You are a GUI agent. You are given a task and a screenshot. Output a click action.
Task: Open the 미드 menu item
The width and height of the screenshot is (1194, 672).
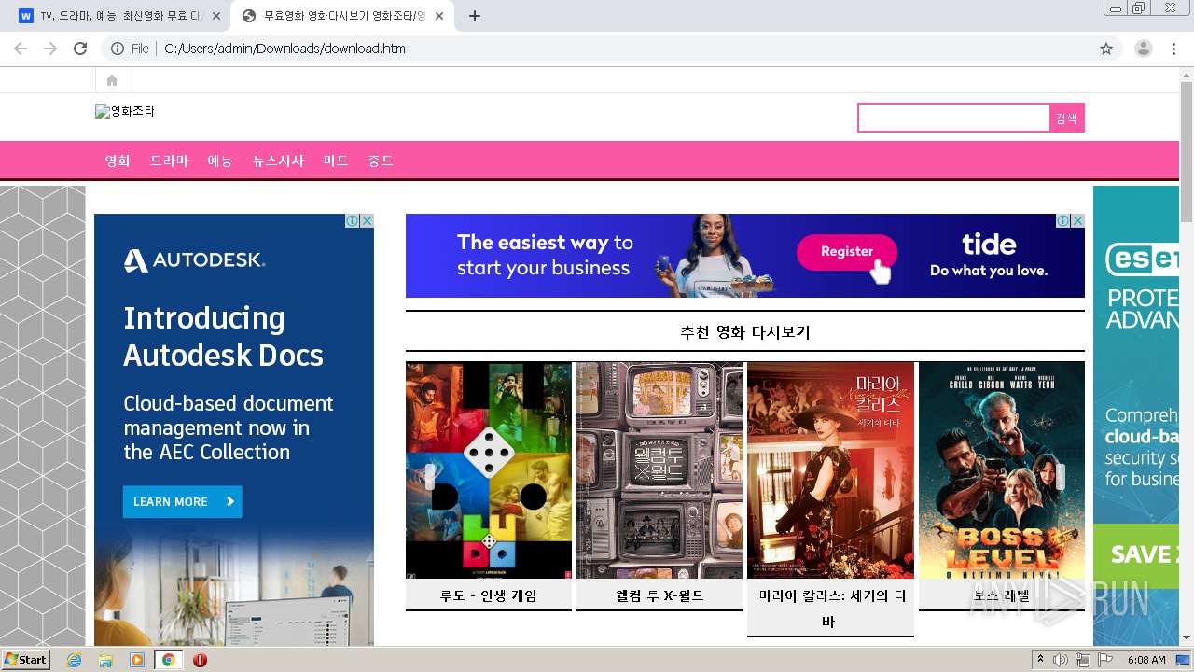click(336, 161)
